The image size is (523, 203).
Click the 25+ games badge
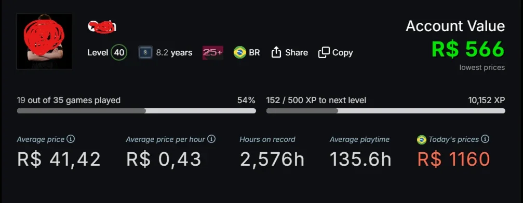[213, 53]
